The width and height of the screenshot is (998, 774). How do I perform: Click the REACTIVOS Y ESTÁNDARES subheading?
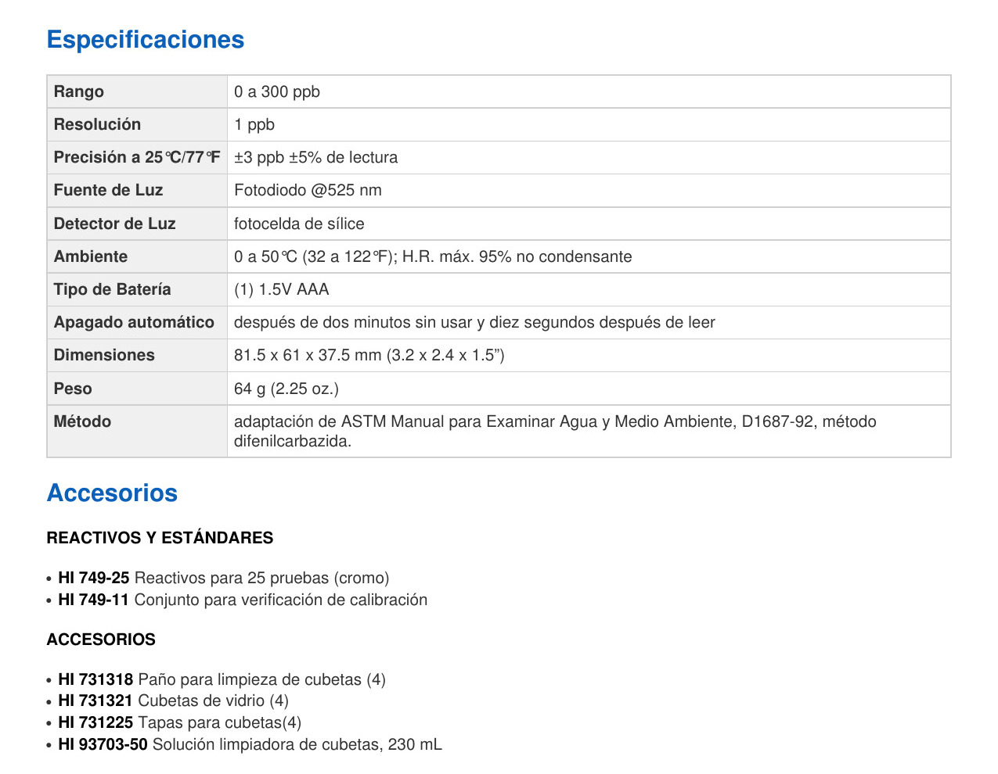[160, 538]
